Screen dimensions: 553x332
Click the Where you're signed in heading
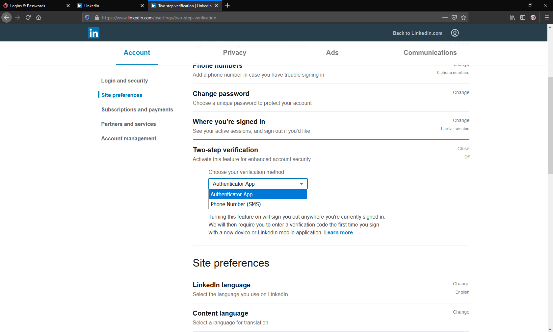tap(229, 122)
